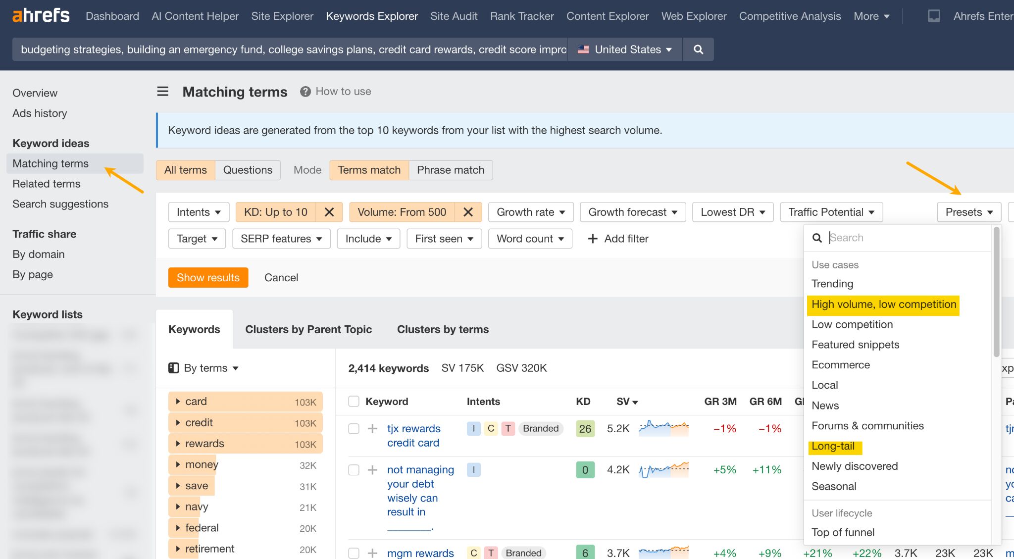1014x559 pixels.
Task: Open the Growth forecast filter dropdown
Action: 633,212
